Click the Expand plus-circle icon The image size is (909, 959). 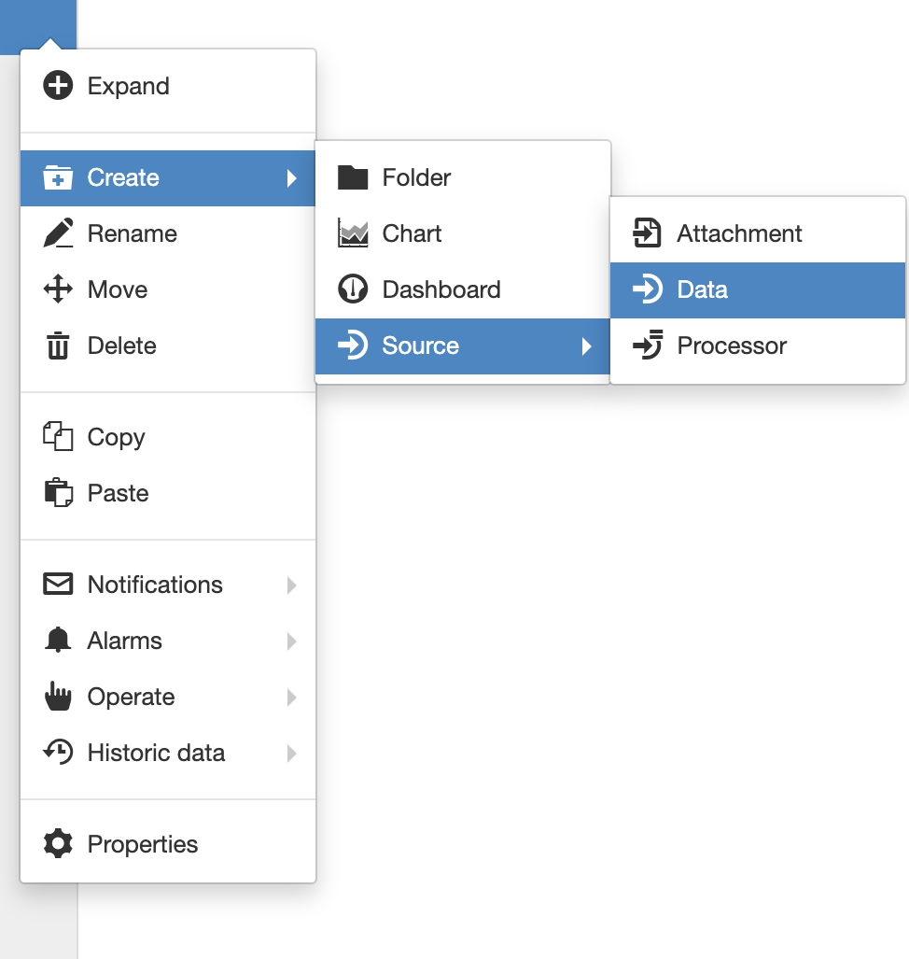(58, 87)
